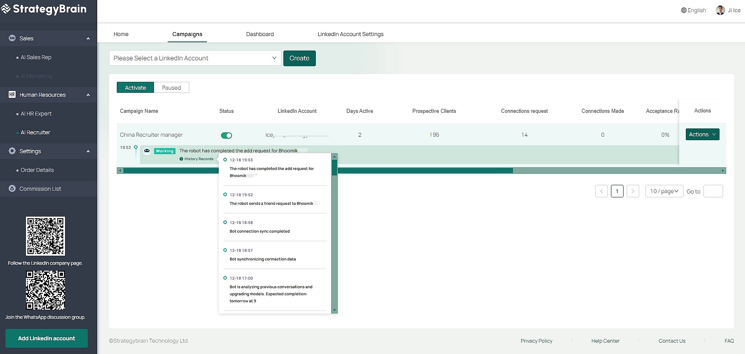
Task: Click the Sales section icon in sidebar
Action: click(12, 38)
